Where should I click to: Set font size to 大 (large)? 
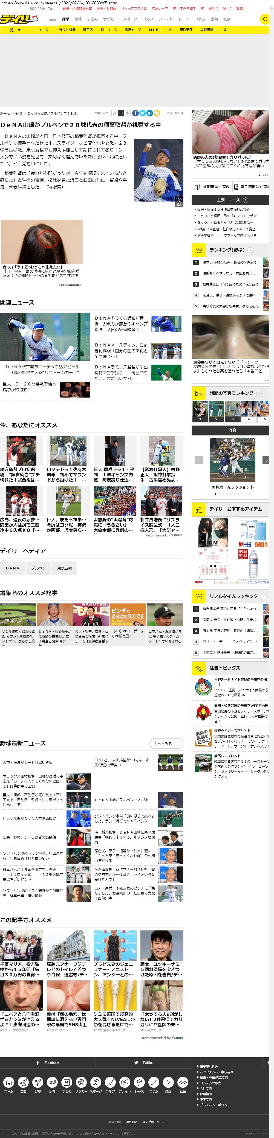pyautogui.click(x=114, y=113)
